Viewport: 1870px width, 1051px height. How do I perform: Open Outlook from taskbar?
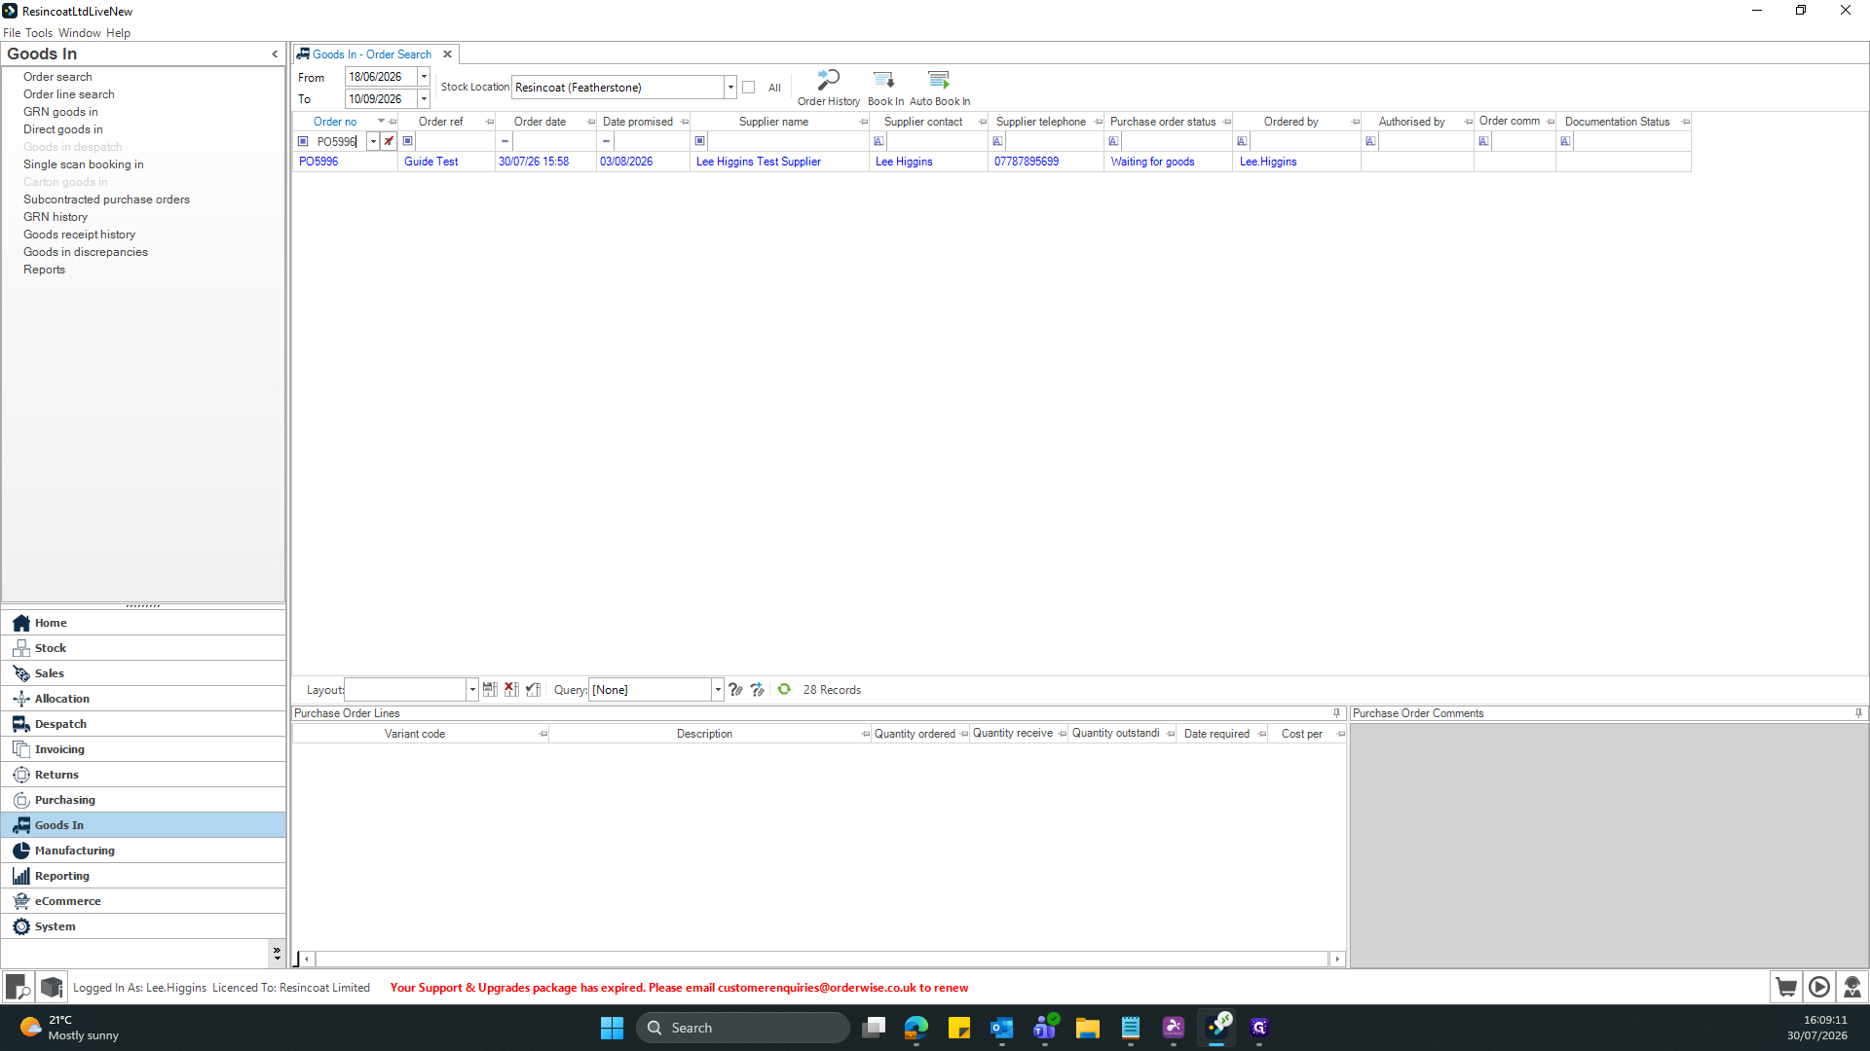(x=1002, y=1028)
